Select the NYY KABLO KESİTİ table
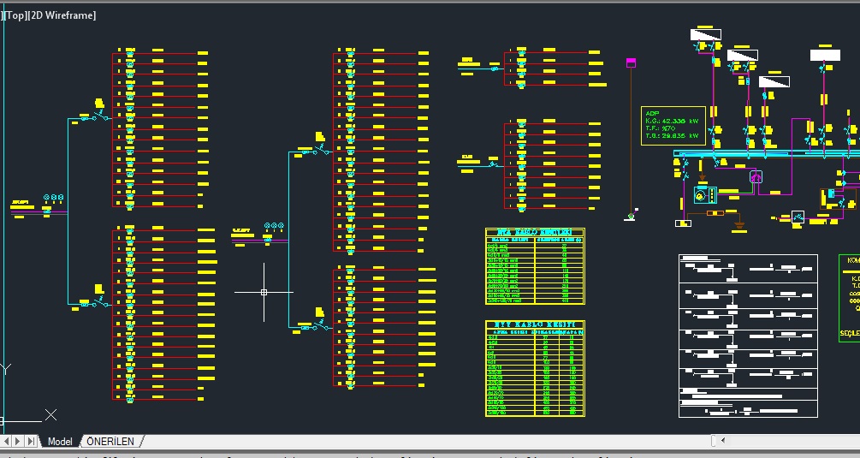 pos(535,370)
